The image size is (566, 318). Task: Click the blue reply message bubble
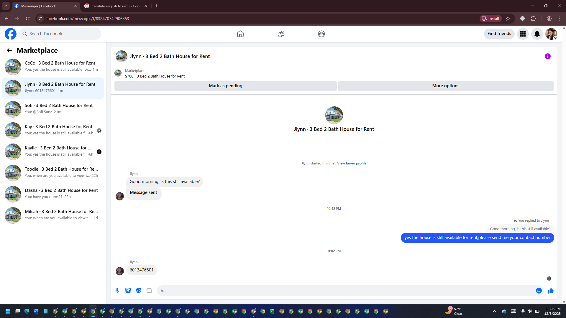click(477, 238)
